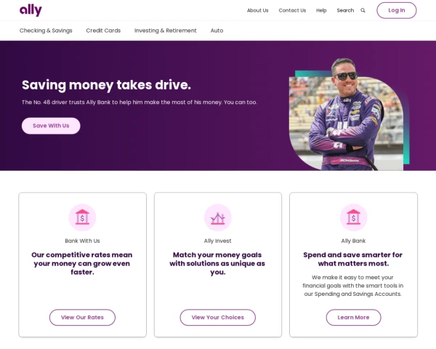
Task: Expand the Credit Cards menu
Action: coord(103,31)
